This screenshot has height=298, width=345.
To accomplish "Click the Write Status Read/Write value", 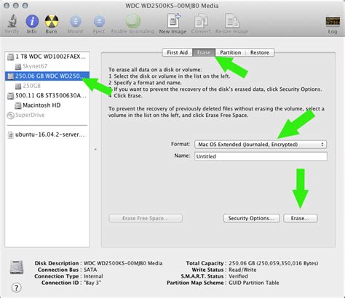I will click(x=242, y=270).
